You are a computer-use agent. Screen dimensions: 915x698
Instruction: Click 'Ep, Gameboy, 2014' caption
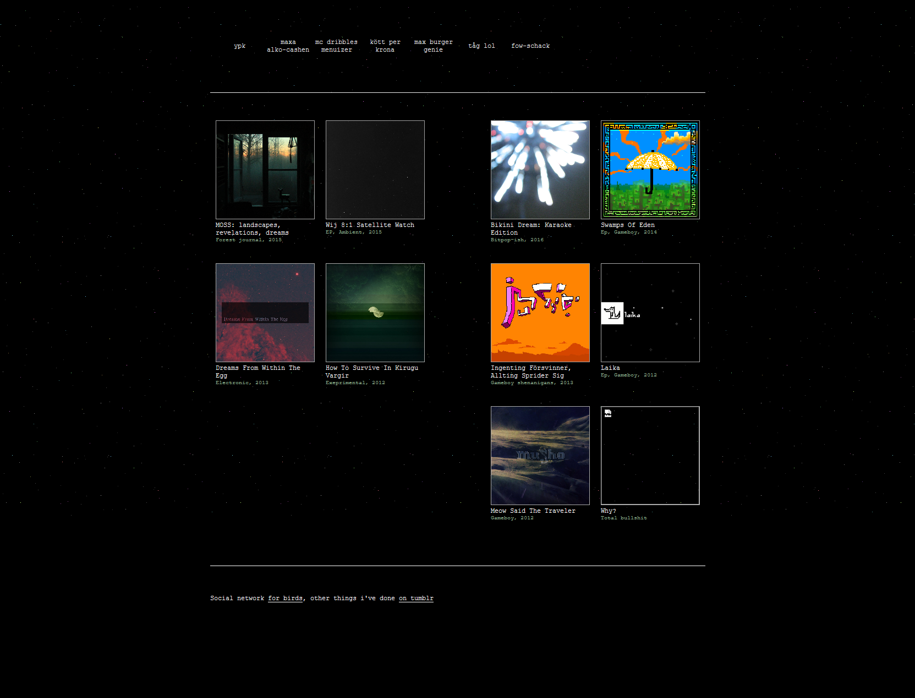pos(629,232)
